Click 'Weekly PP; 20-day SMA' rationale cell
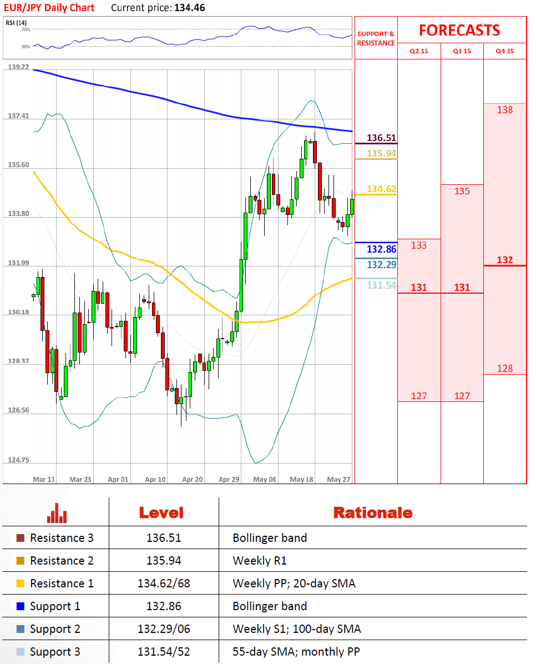The image size is (536, 664). point(294,583)
